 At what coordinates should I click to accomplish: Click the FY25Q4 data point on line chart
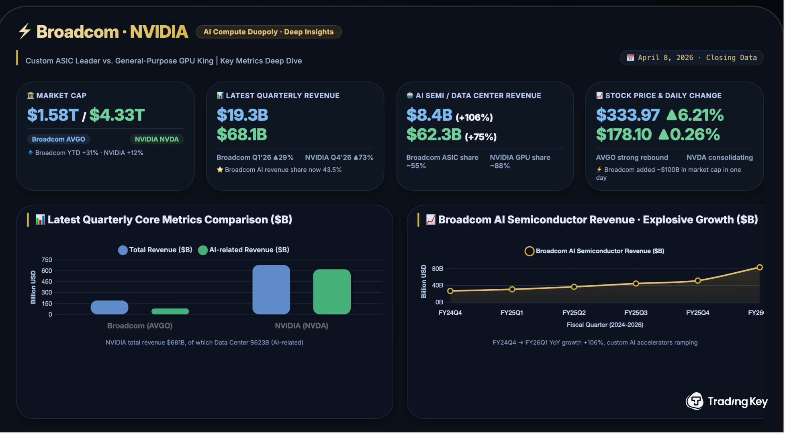(x=698, y=281)
